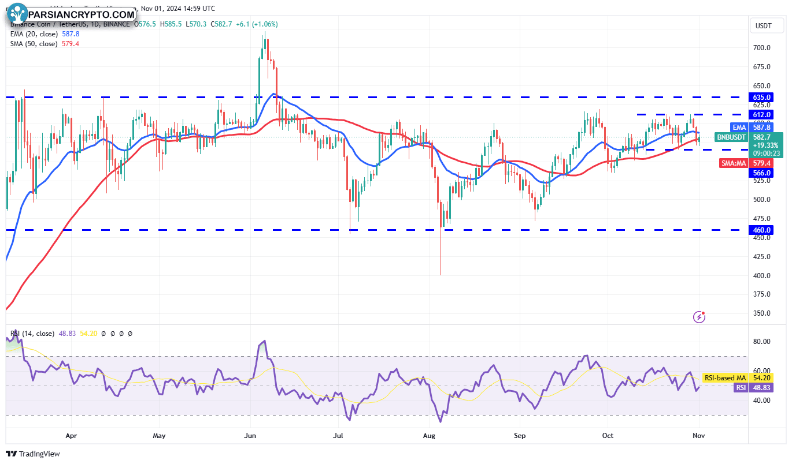Click the 566.0 horizontal line price label

[x=761, y=173]
